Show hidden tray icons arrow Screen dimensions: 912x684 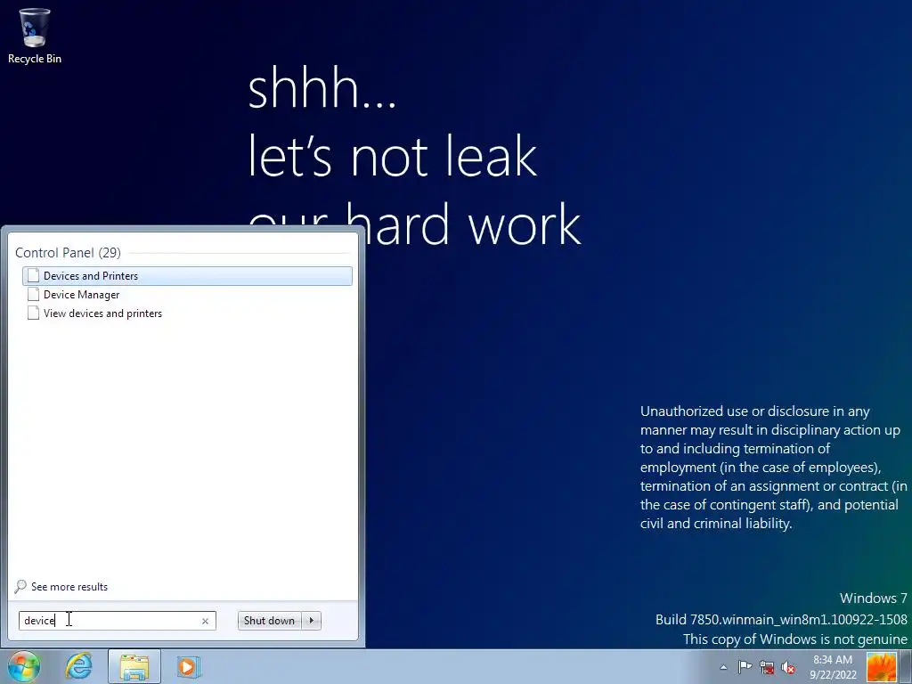(x=723, y=667)
